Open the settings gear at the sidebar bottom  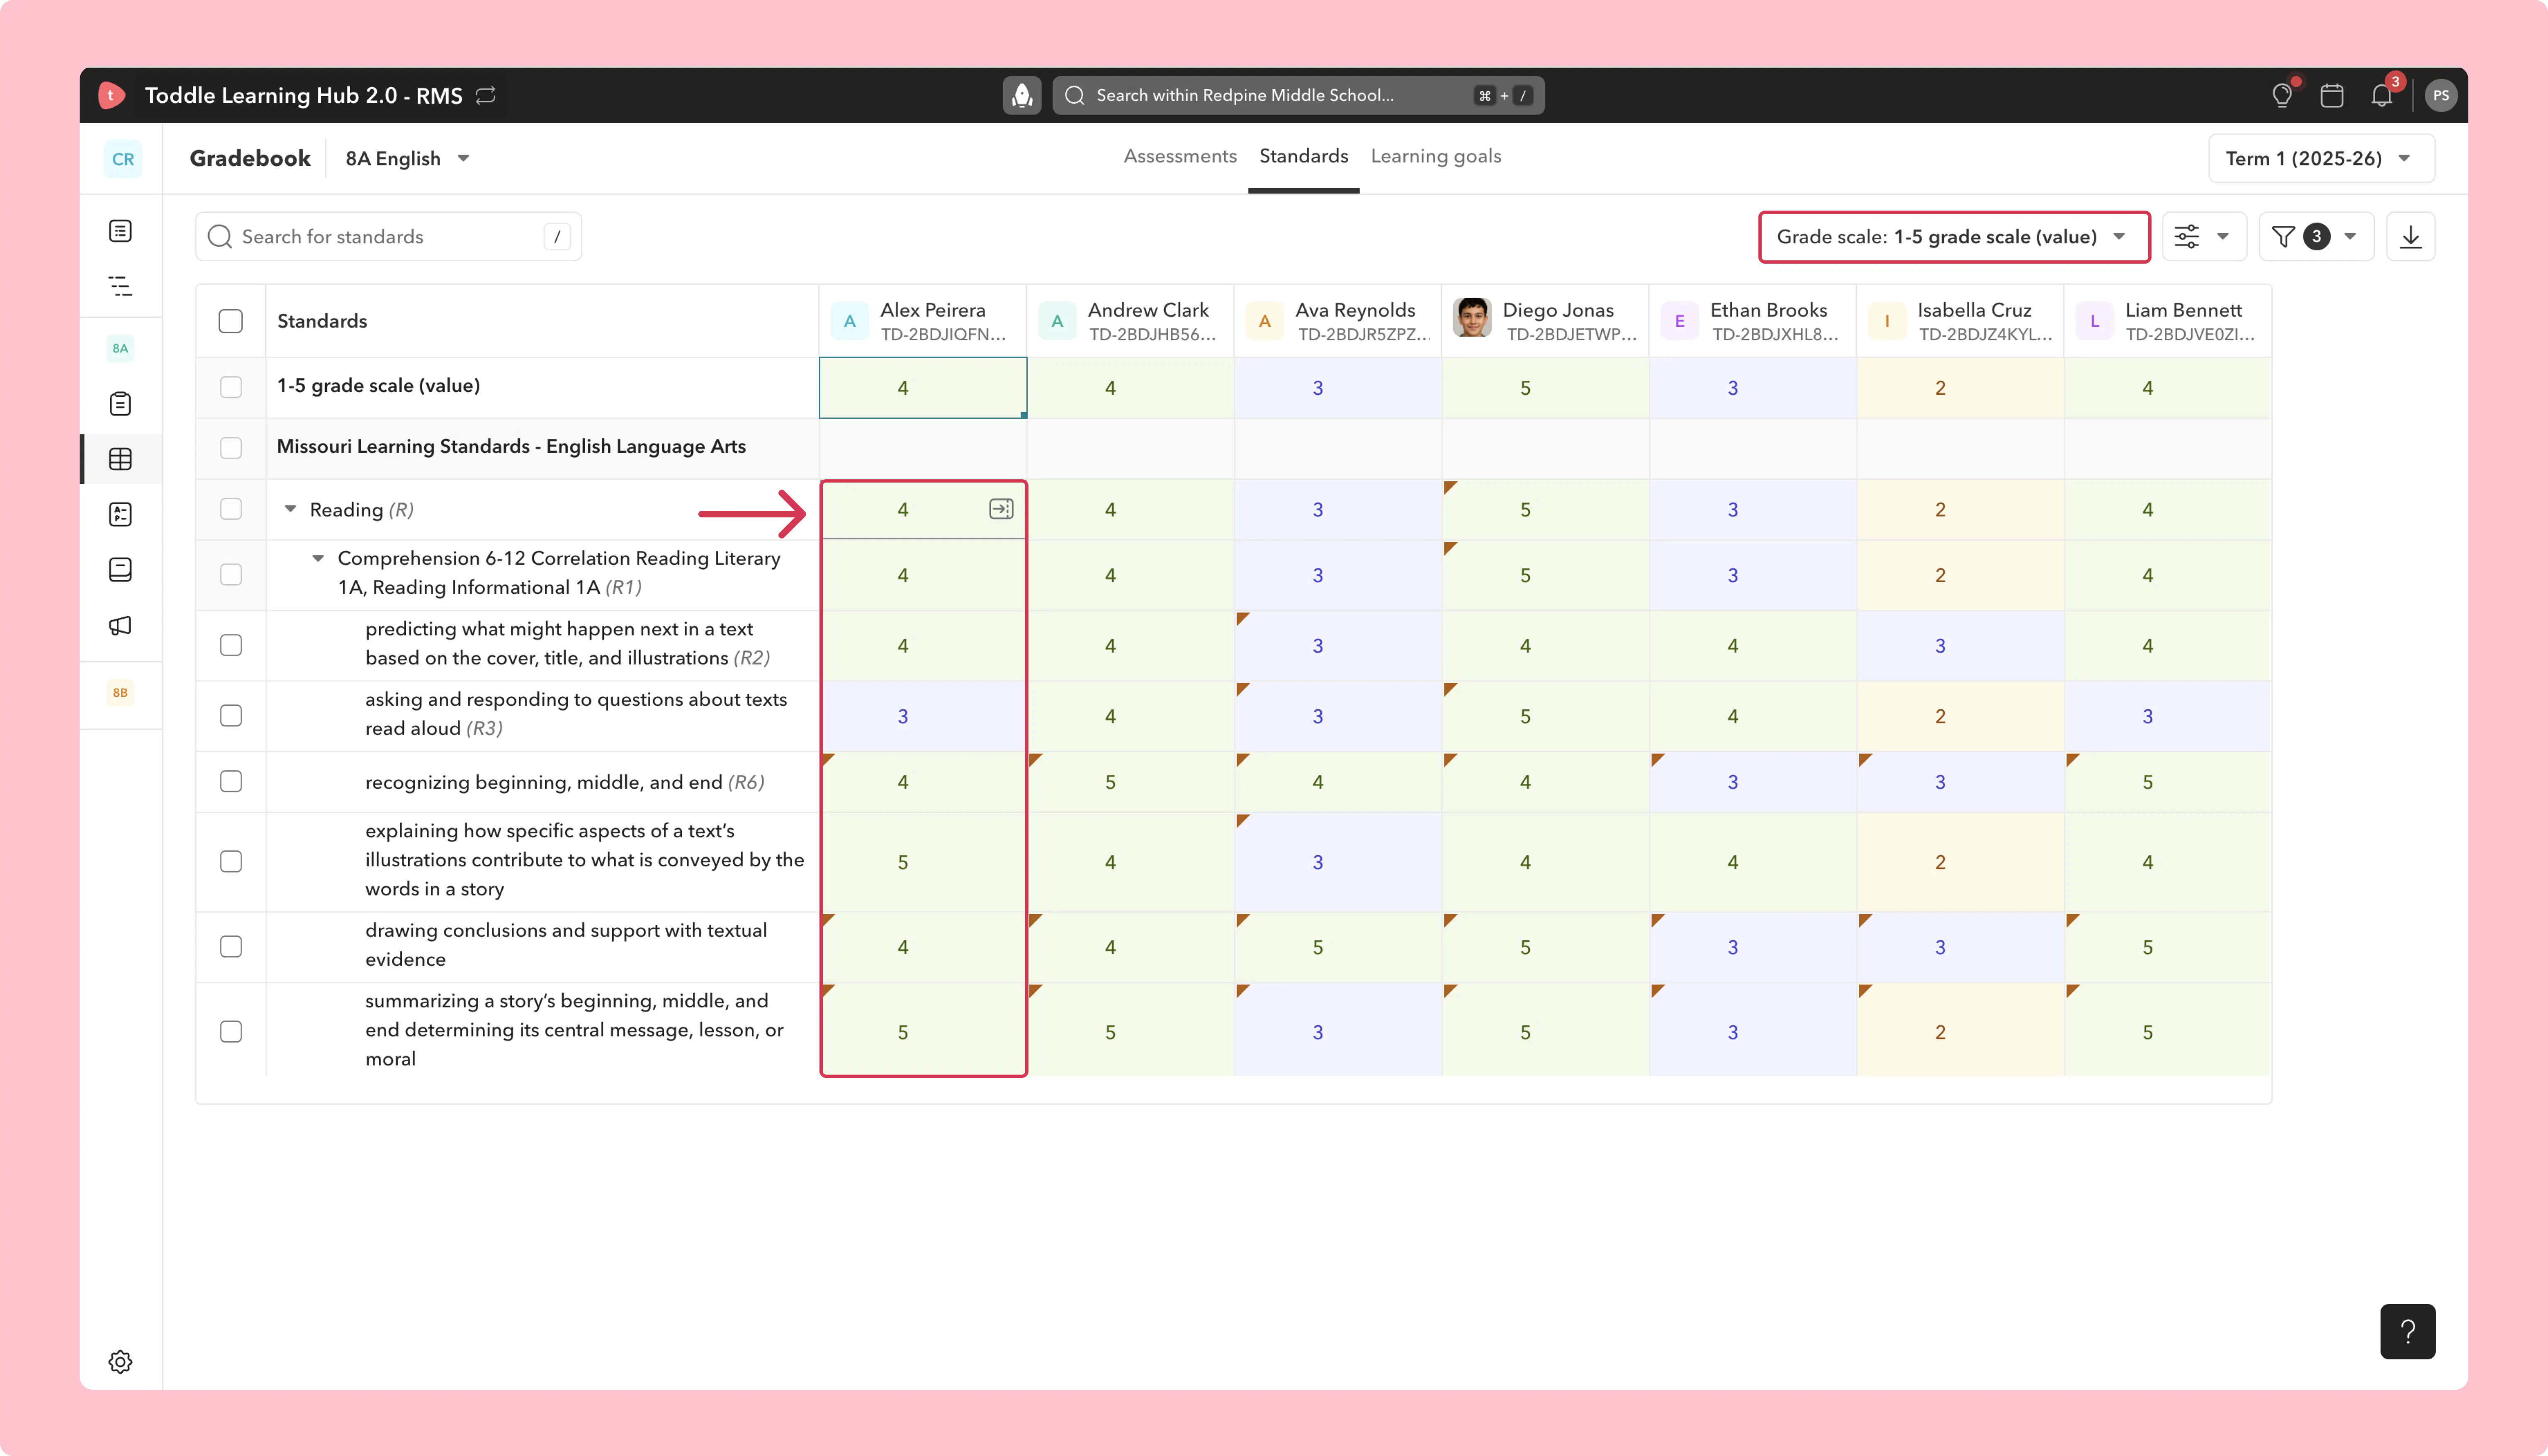tap(120, 1362)
